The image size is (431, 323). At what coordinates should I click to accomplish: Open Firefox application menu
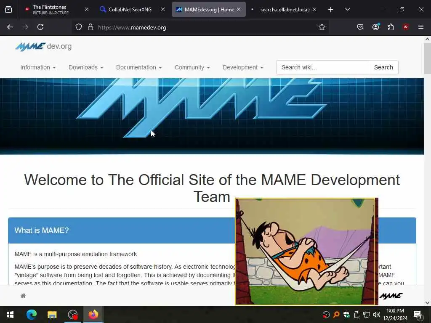(x=421, y=27)
